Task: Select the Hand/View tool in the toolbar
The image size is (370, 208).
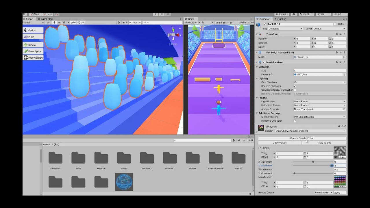Action: click(x=33, y=36)
